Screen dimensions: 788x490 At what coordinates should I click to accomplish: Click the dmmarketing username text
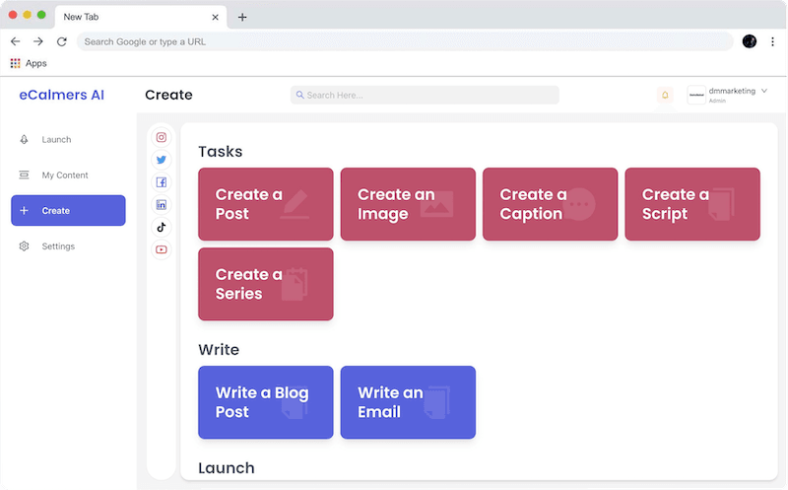(x=732, y=91)
